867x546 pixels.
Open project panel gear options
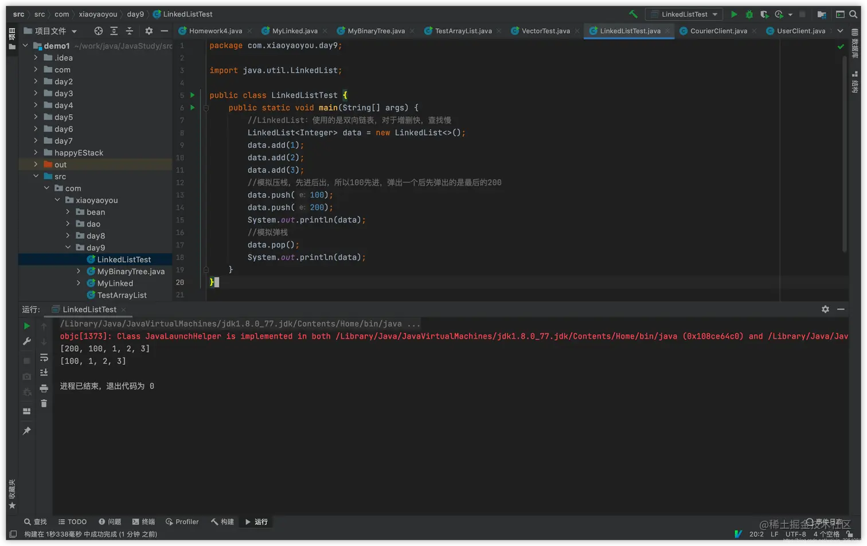(x=149, y=31)
